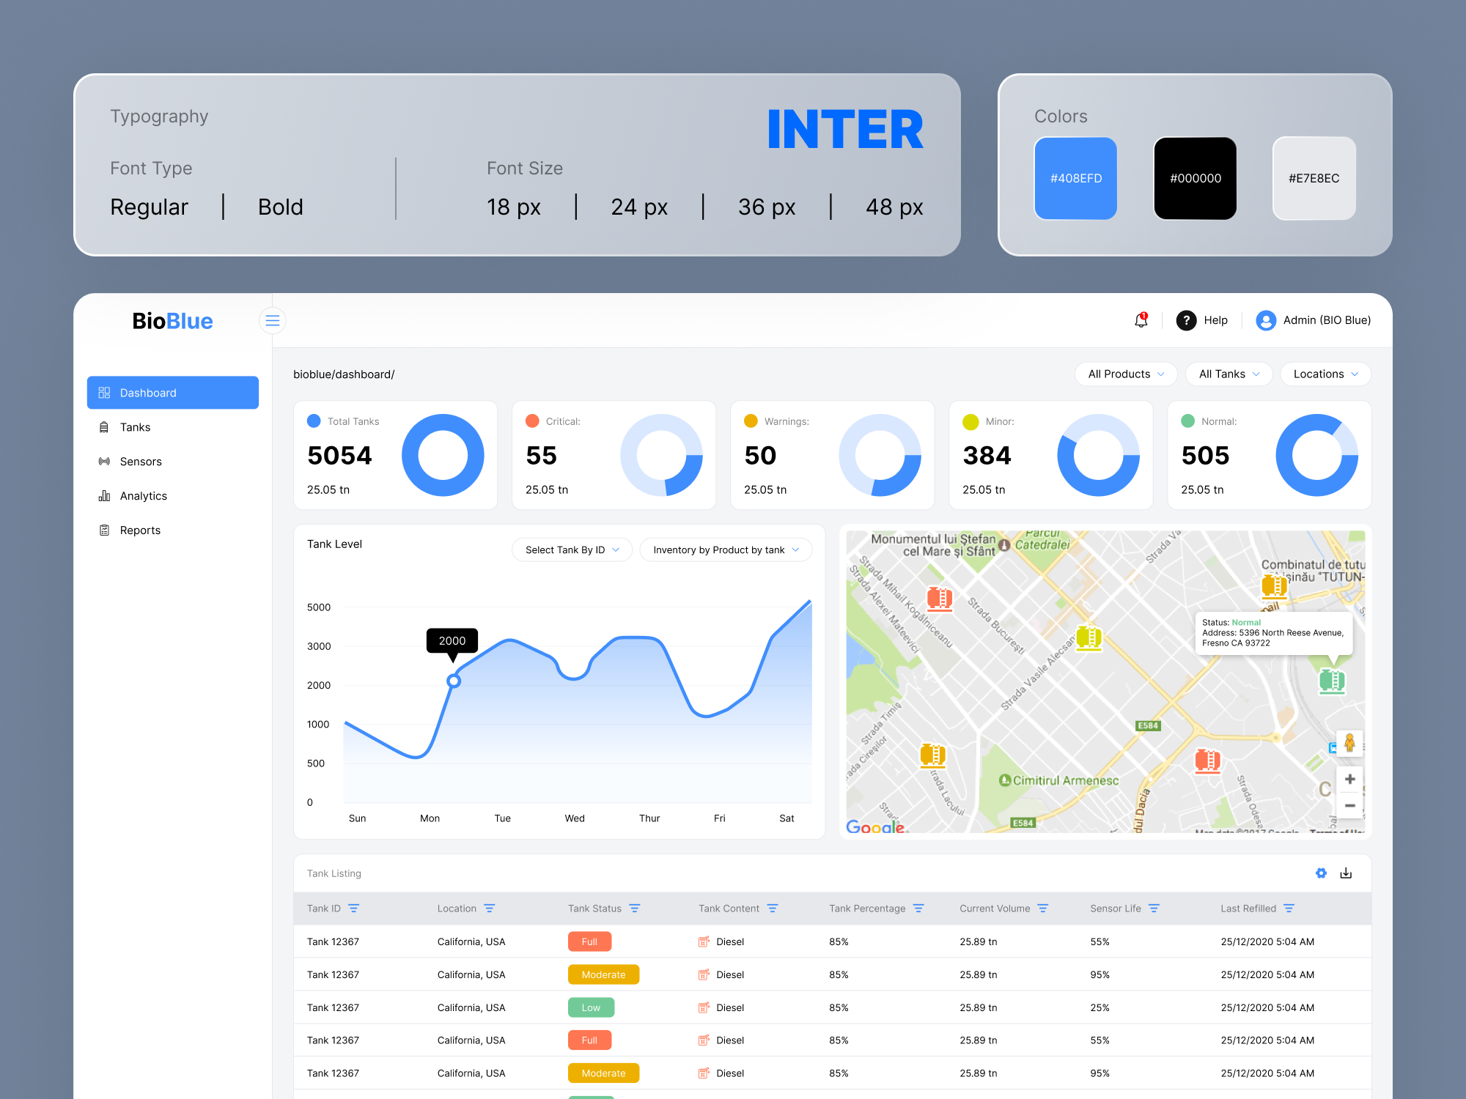Click the notification bell icon
This screenshot has width=1466, height=1099.
pyautogui.click(x=1141, y=320)
